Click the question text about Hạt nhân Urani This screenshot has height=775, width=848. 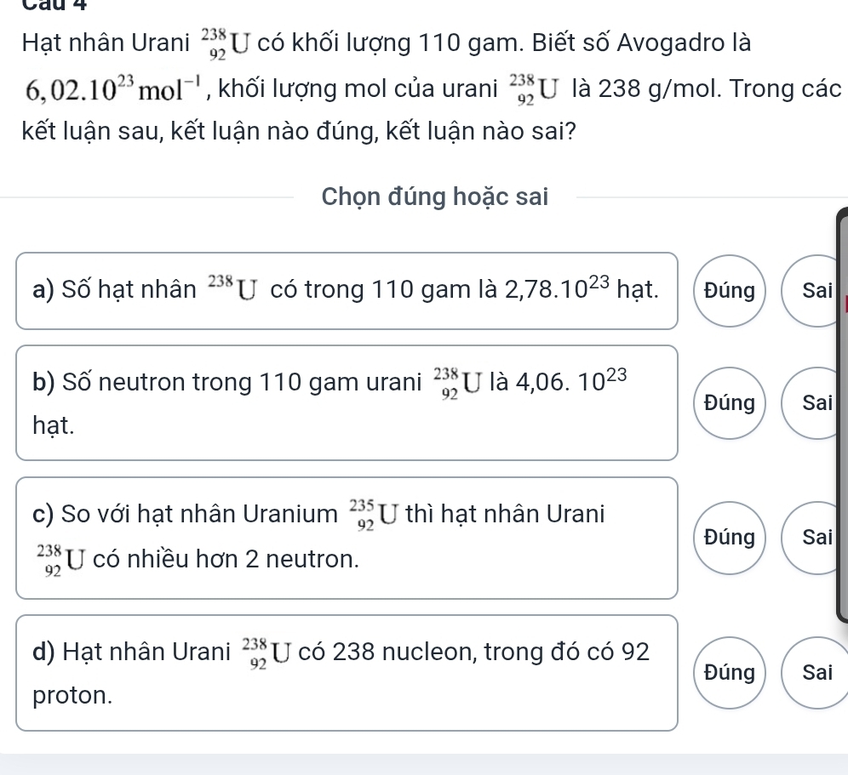coord(432,87)
